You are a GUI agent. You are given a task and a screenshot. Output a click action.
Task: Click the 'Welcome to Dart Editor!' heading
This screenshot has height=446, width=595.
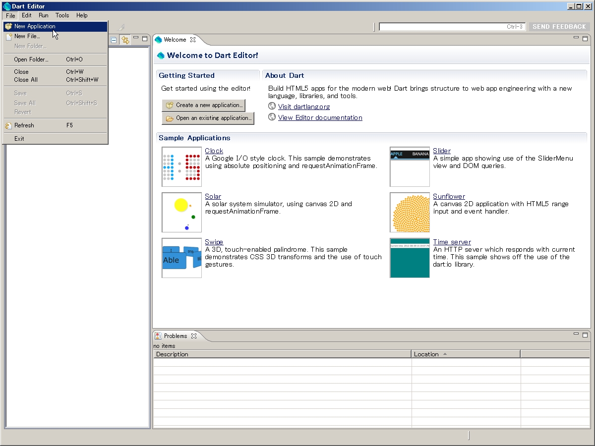point(212,56)
